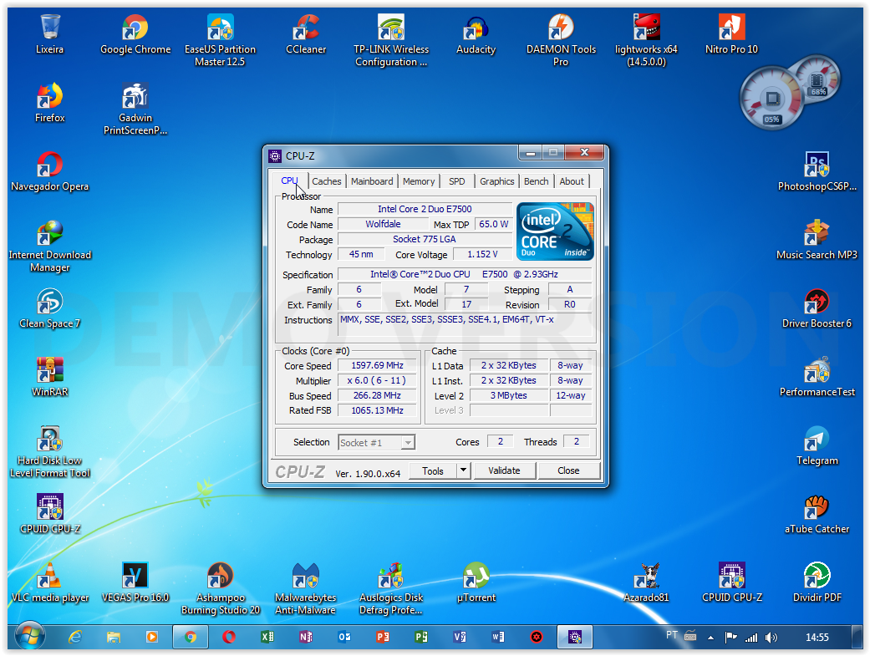
Task: Open the Socket #1 selection dropdown
Action: point(377,442)
